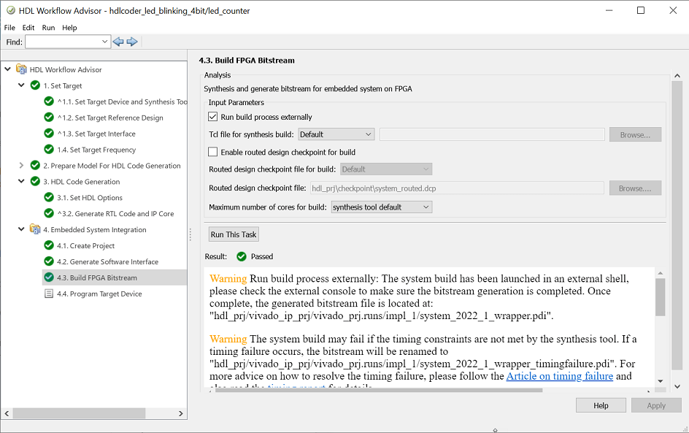This screenshot has height=433, width=689.
Task: Click the Program Target Device task icon
Action: click(49, 294)
